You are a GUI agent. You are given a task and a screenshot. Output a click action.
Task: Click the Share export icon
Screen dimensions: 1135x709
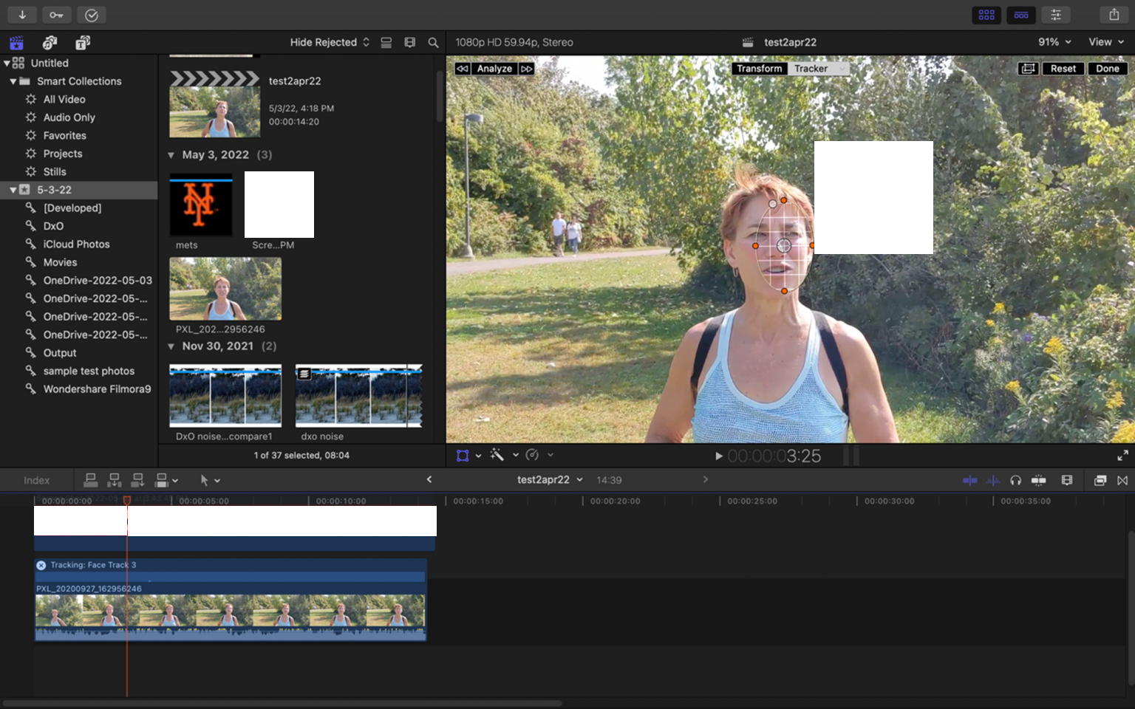click(x=1114, y=15)
